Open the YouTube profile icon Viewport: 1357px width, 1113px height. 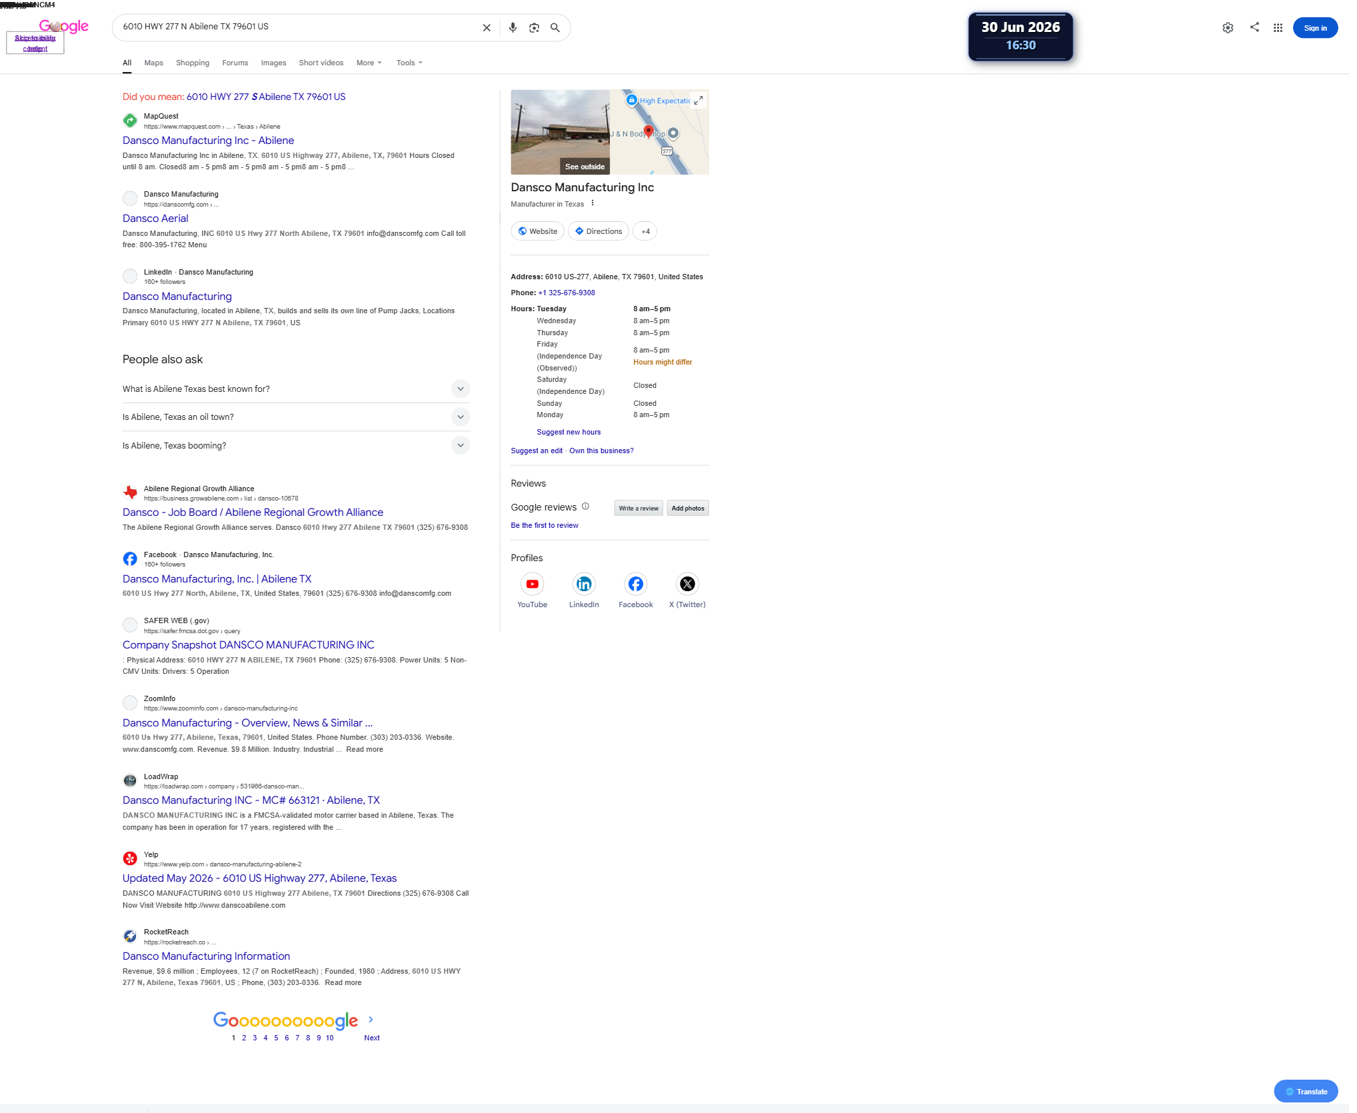click(533, 584)
